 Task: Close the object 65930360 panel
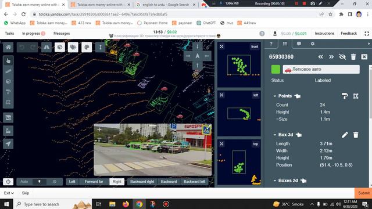pos(364,57)
